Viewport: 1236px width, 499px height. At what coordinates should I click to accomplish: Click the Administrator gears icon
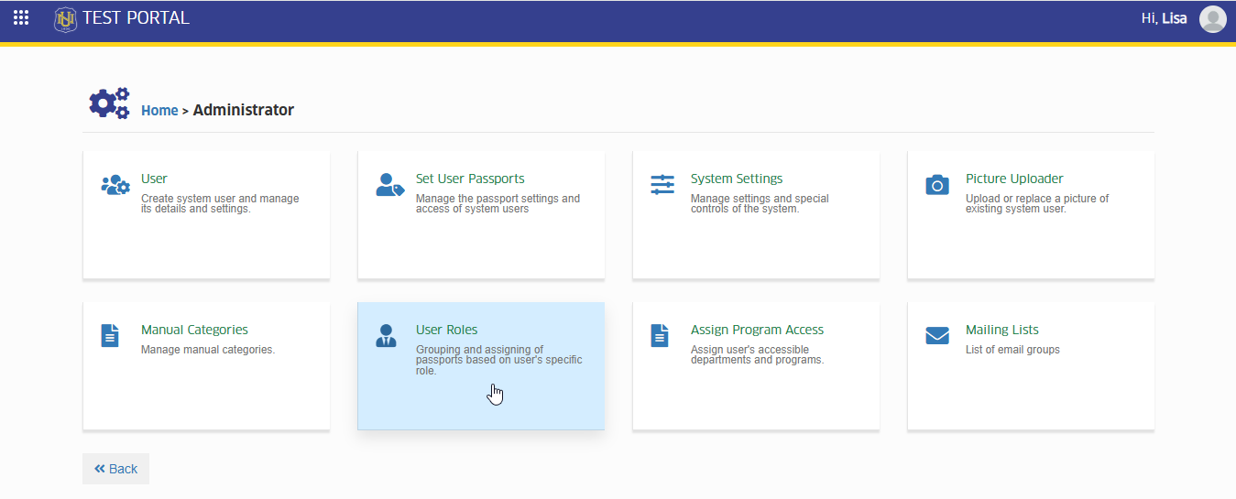pyautogui.click(x=109, y=103)
